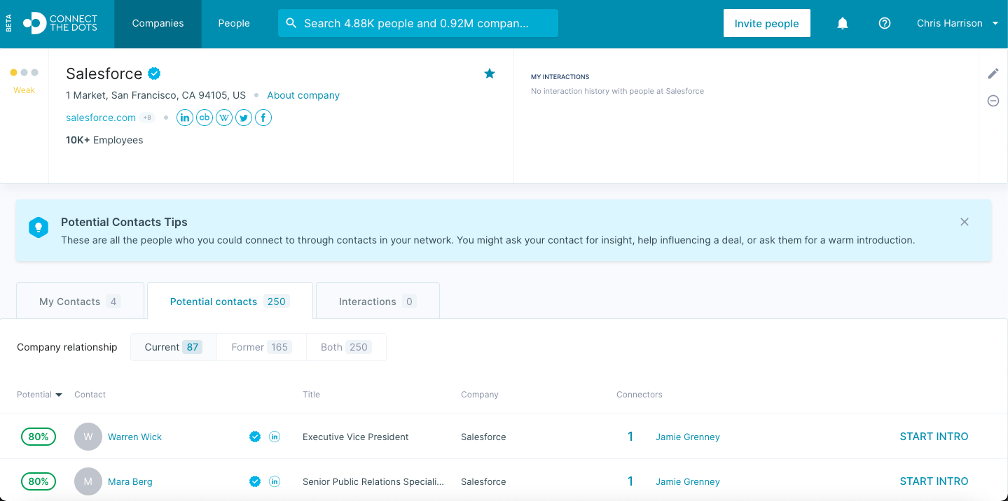1008x501 pixels.
Task: Click Warren Wick's 80% potential badge
Action: click(39, 437)
